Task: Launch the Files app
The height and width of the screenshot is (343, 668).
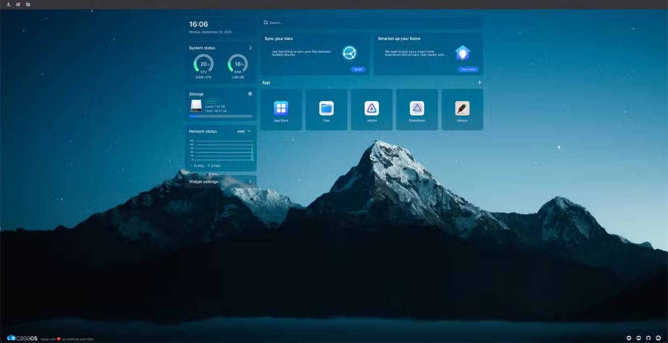Action: click(327, 109)
